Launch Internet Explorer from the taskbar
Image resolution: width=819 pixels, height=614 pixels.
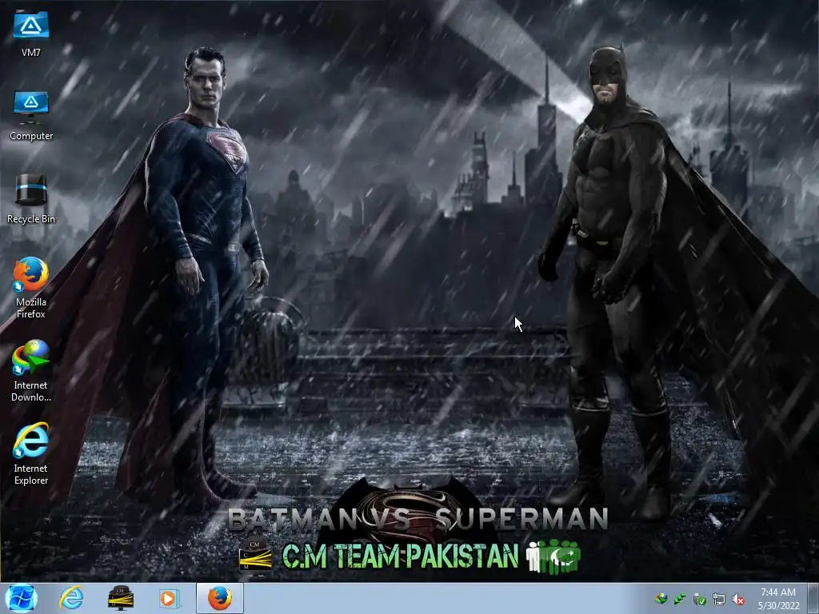coord(71,598)
